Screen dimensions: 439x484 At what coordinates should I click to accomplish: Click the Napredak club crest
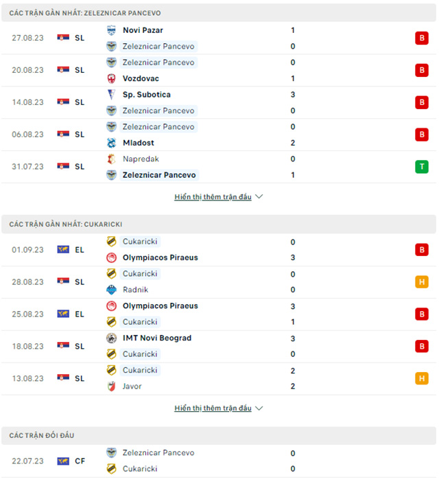(x=111, y=159)
